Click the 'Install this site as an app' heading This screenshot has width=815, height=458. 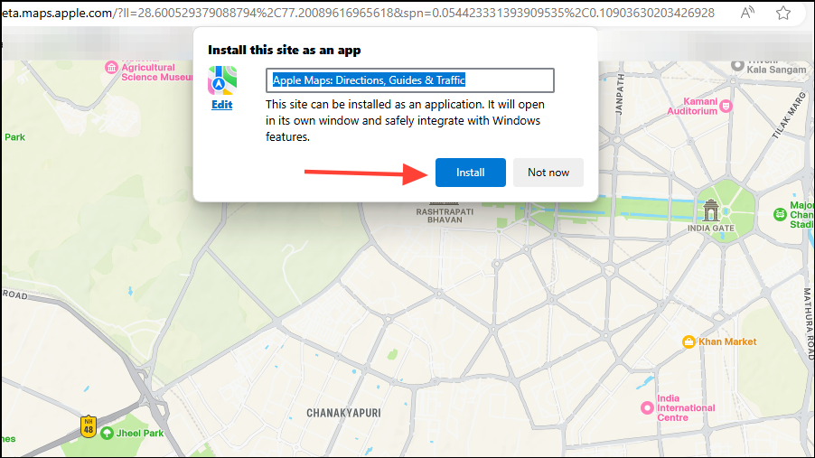285,50
